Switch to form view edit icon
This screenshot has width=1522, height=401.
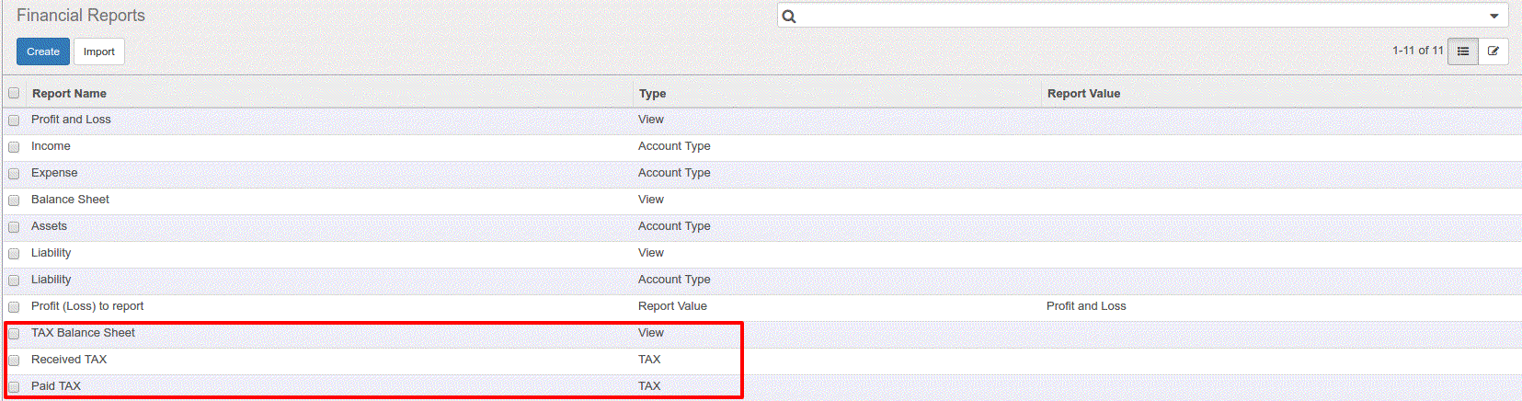(x=1493, y=52)
